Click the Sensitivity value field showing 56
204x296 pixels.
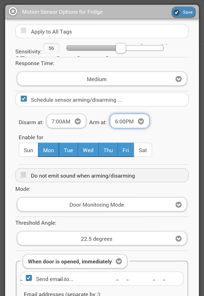pyautogui.click(x=51, y=48)
